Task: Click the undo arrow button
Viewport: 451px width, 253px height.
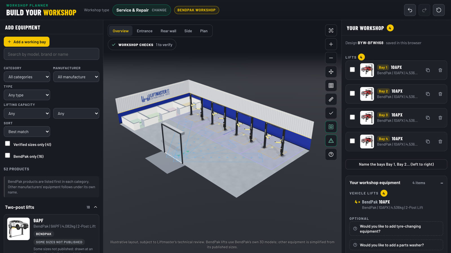Action: pos(410,10)
